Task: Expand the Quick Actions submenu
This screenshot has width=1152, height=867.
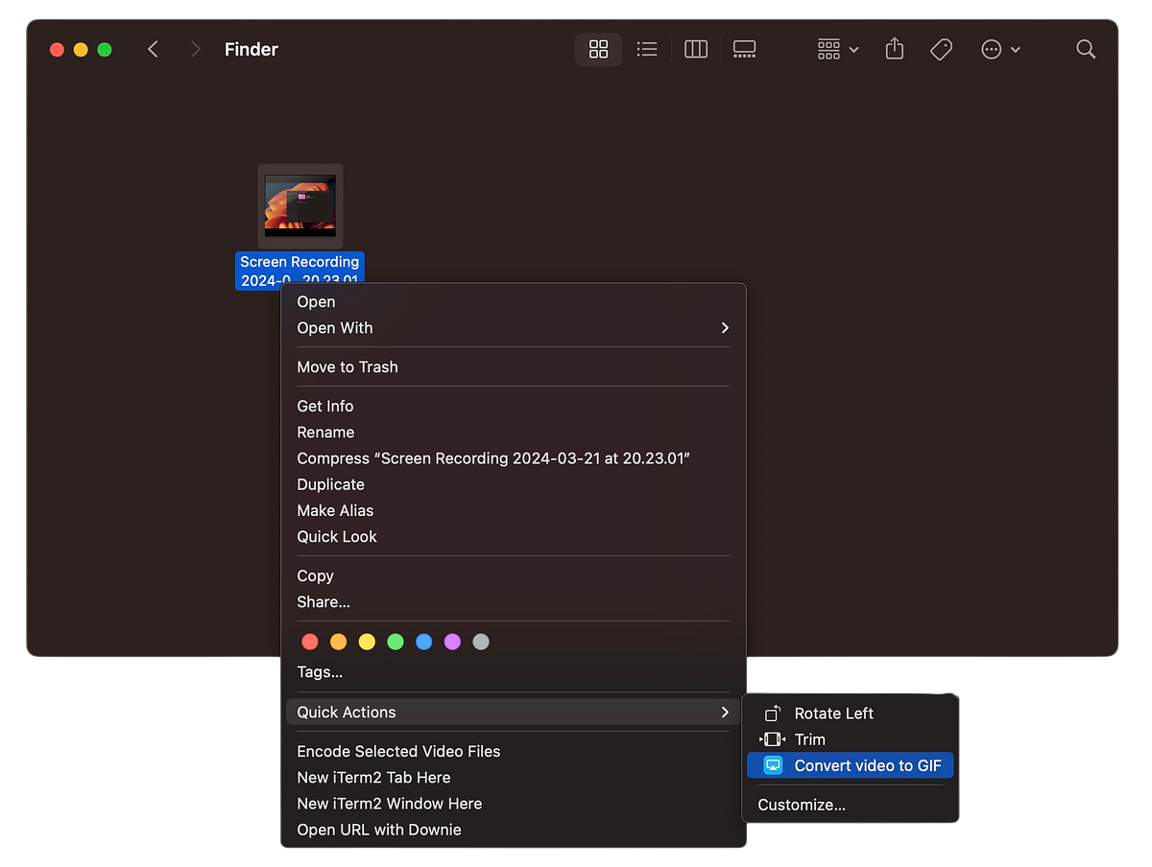Action: [x=514, y=713]
